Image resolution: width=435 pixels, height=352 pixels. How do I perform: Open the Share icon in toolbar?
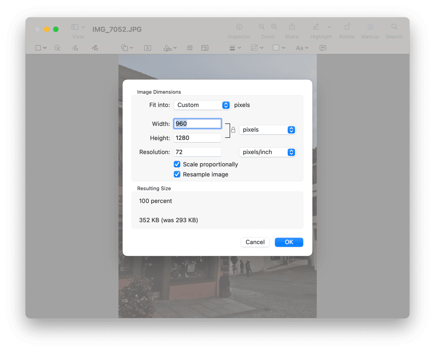click(x=292, y=27)
